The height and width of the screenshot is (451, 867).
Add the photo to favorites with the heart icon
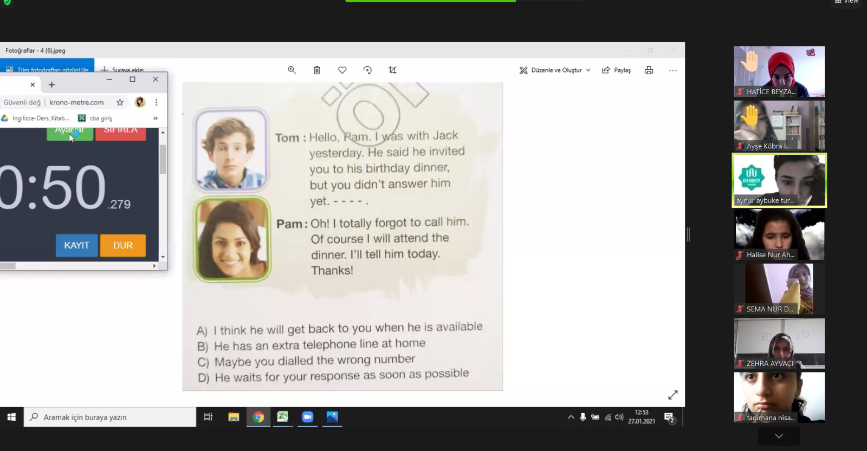point(342,70)
